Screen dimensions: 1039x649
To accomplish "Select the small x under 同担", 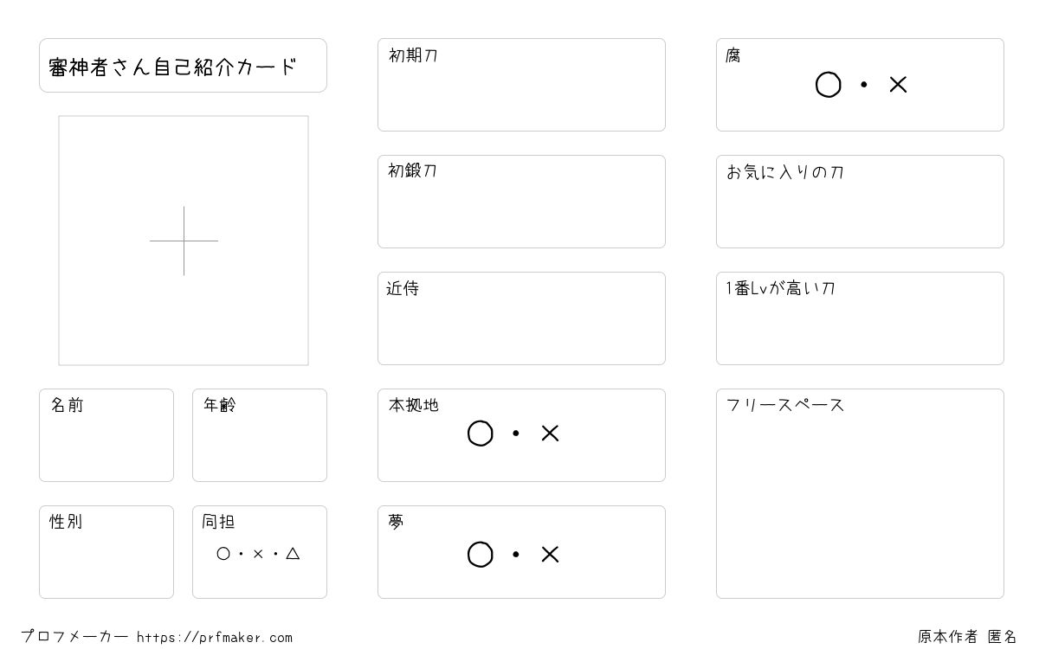I will [x=258, y=554].
